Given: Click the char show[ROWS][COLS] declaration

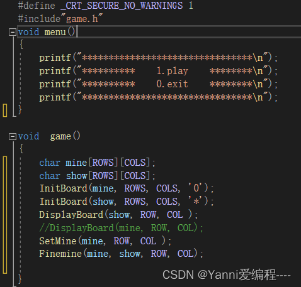Looking at the screenshot, I should coord(97,176).
